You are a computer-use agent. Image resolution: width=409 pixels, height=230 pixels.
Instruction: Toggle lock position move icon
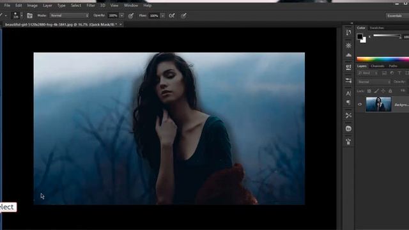click(383, 91)
